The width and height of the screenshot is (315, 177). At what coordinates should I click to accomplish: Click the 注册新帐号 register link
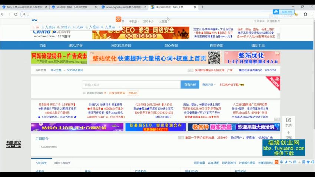(273, 21)
